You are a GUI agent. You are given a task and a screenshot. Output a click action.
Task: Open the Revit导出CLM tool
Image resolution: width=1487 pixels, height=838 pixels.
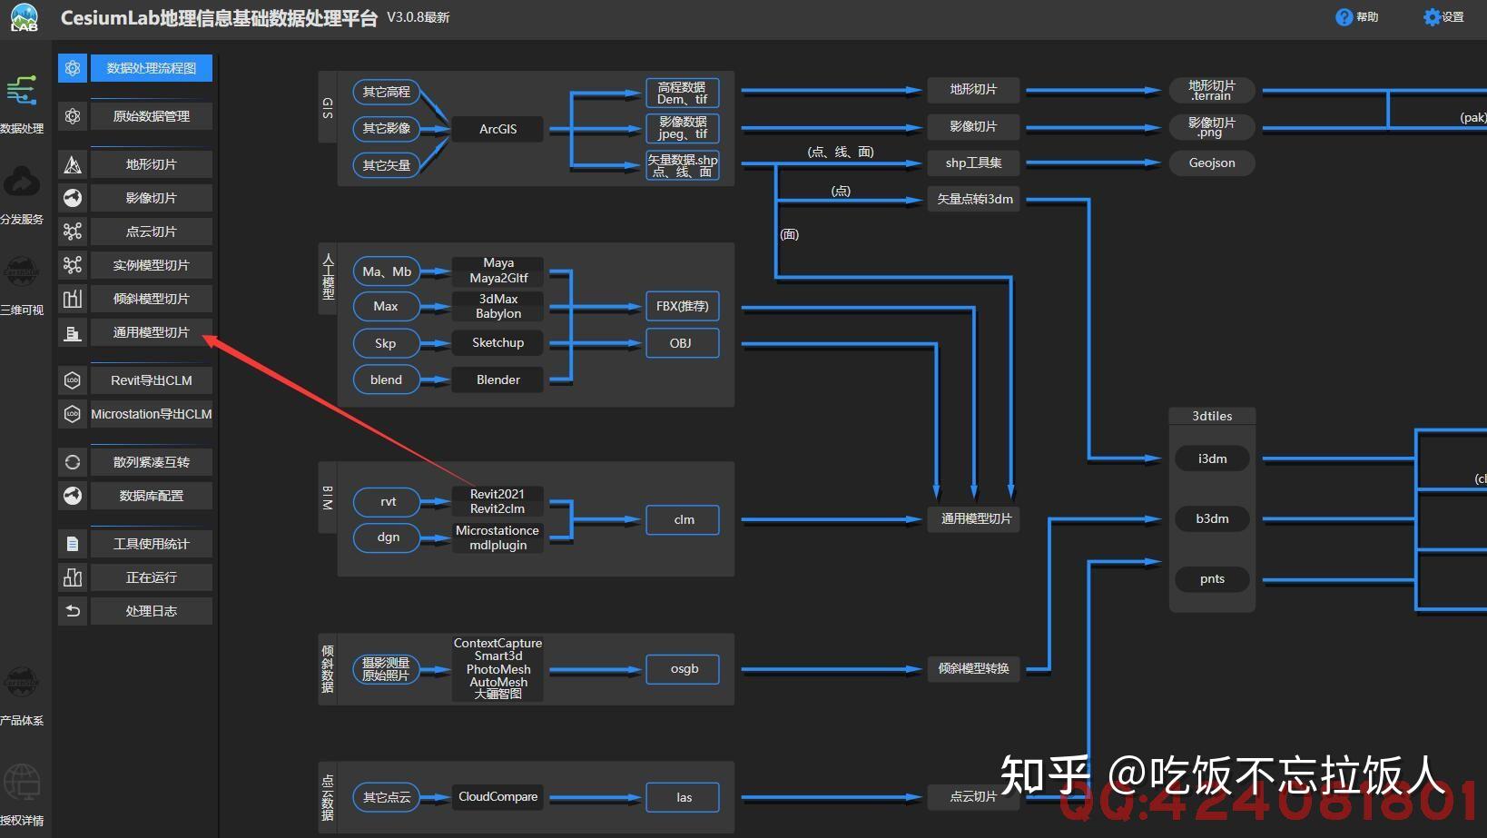point(151,380)
